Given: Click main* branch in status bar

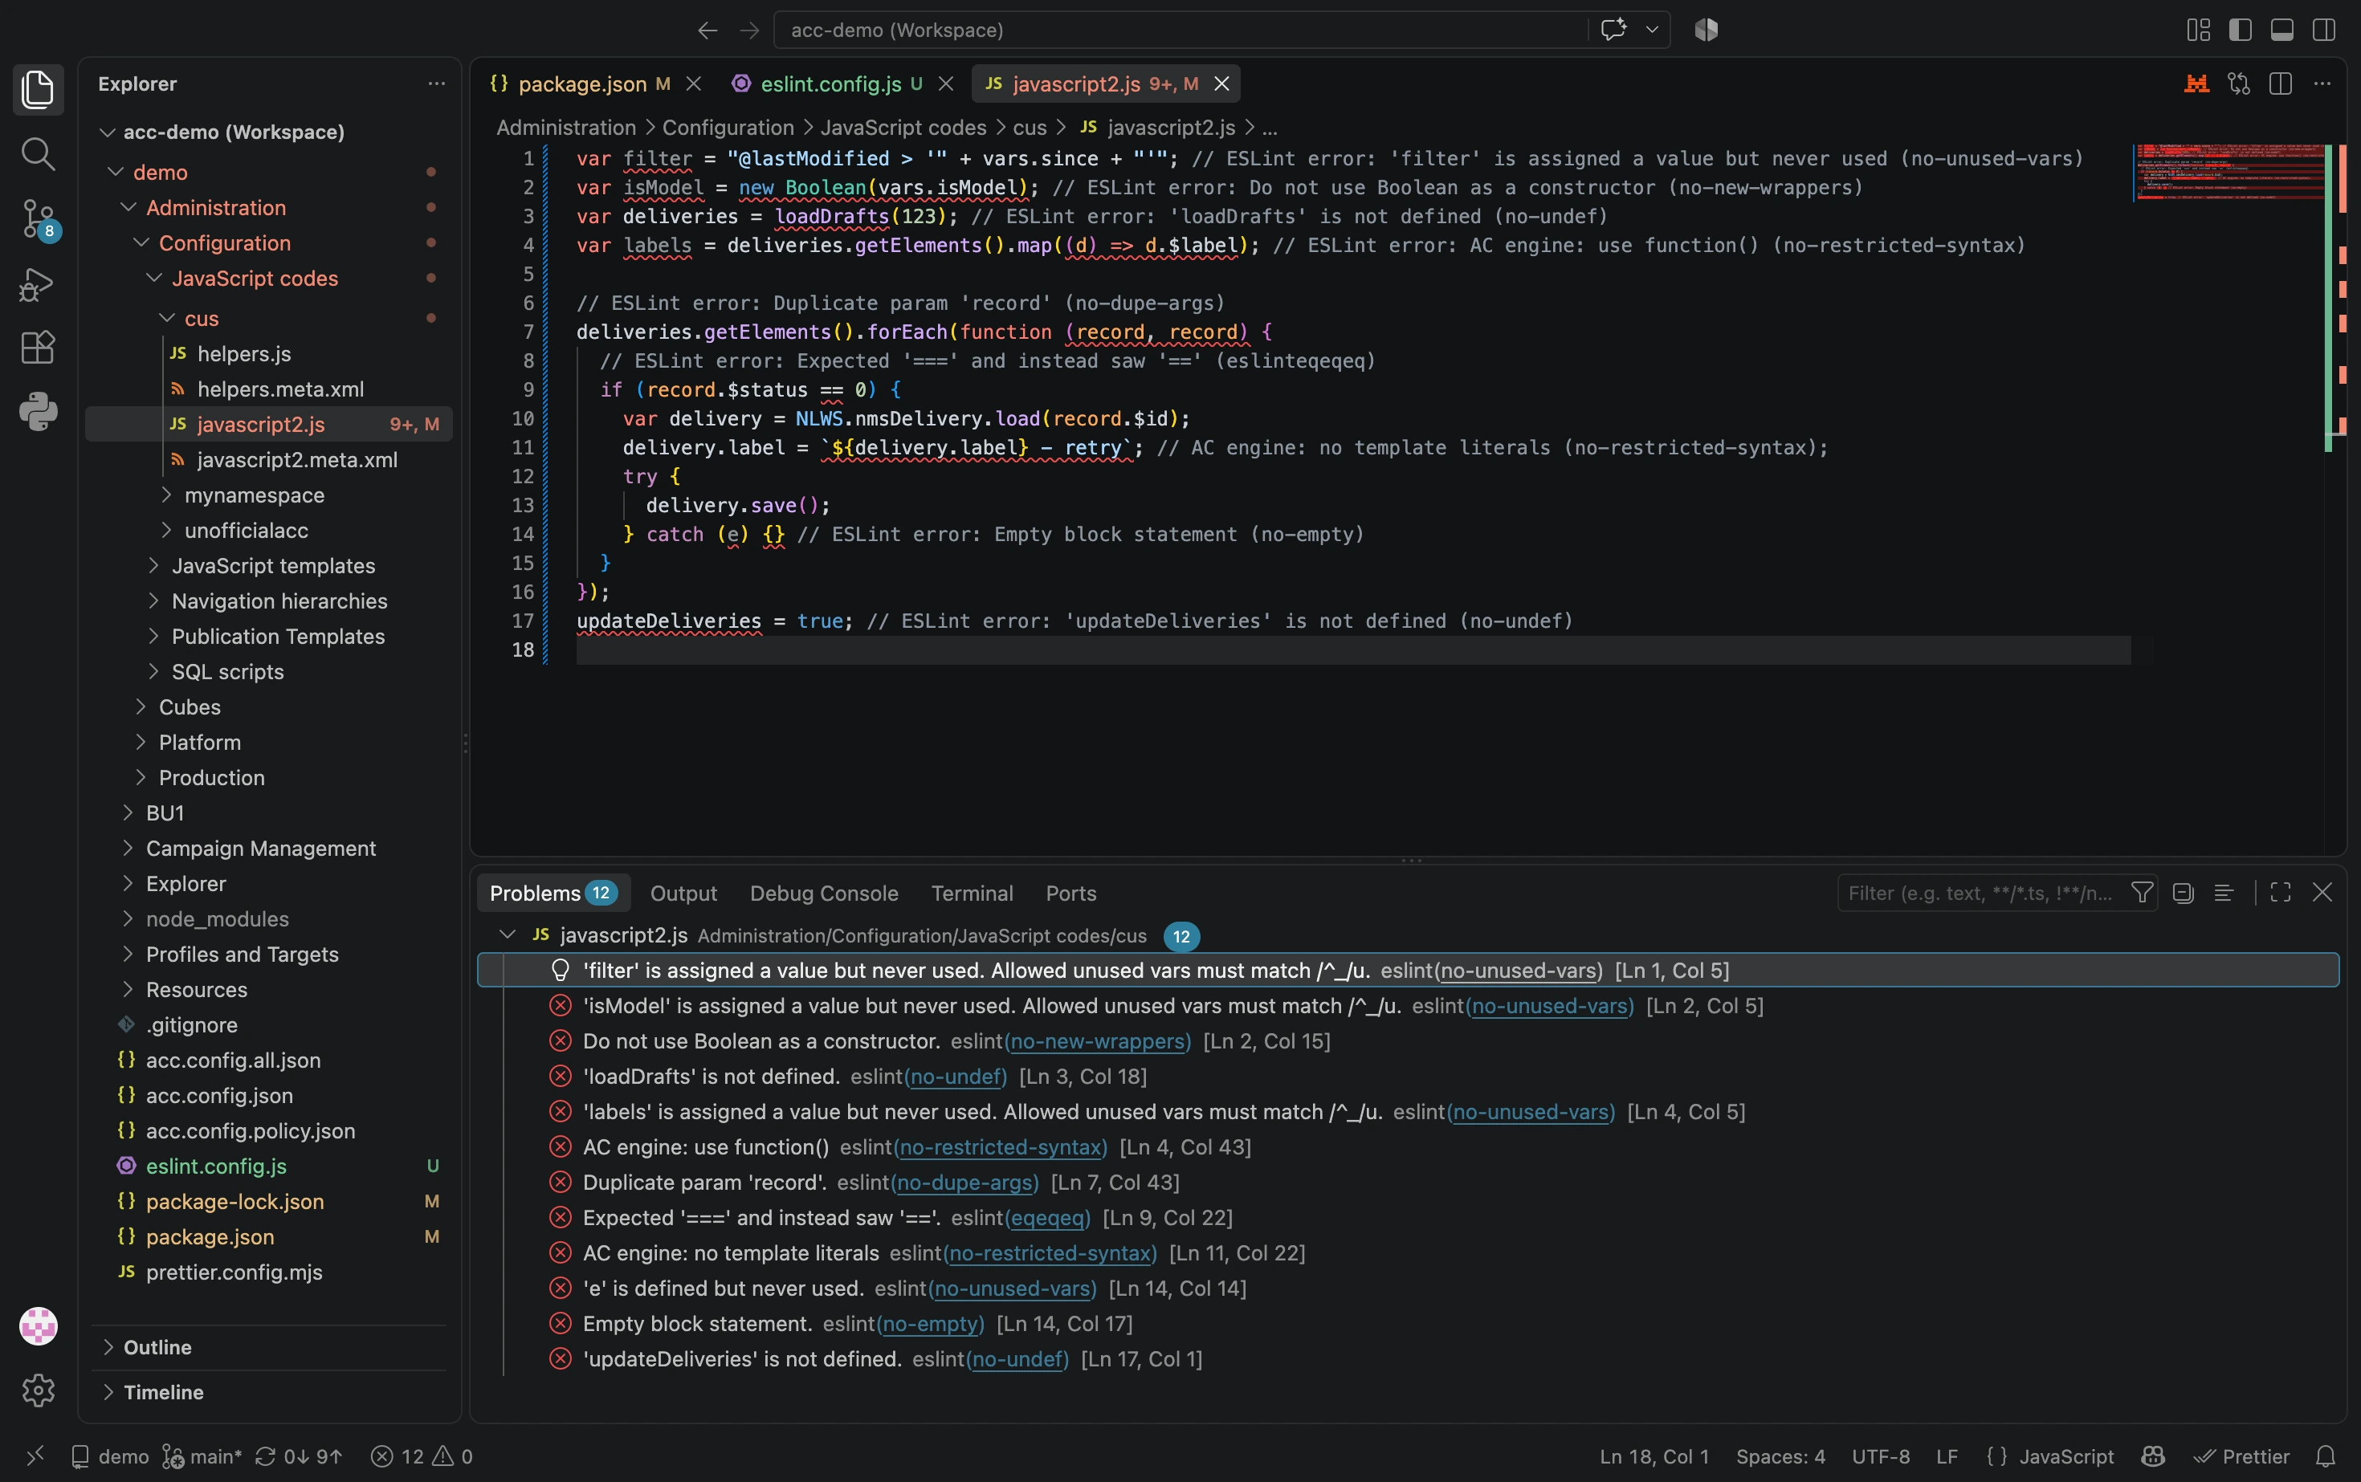Looking at the screenshot, I should [x=202, y=1456].
